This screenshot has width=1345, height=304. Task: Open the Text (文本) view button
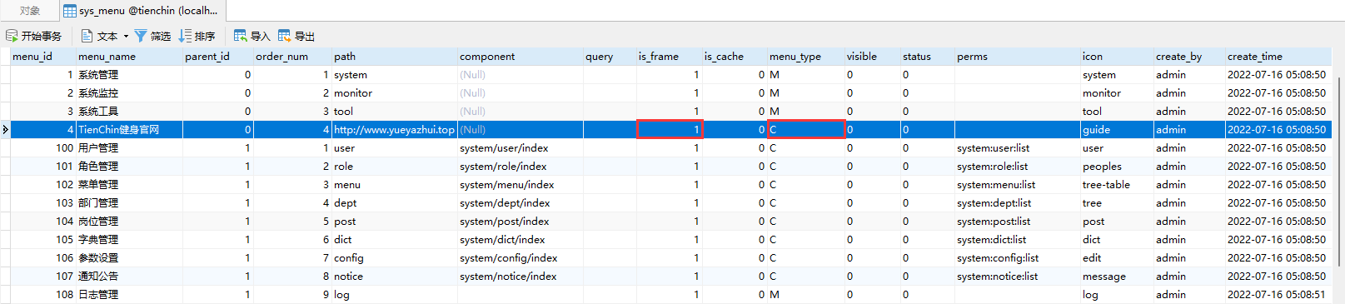(x=99, y=36)
